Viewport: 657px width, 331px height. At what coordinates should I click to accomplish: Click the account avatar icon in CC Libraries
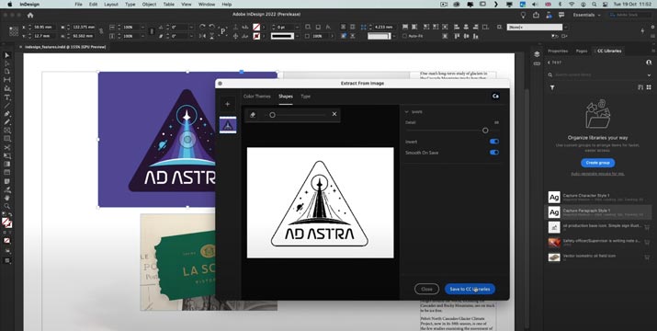(649, 63)
